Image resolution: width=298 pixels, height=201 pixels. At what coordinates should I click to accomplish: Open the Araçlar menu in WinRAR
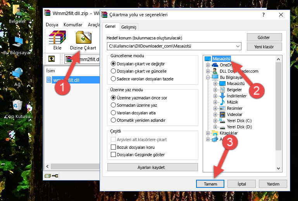tap(94, 25)
